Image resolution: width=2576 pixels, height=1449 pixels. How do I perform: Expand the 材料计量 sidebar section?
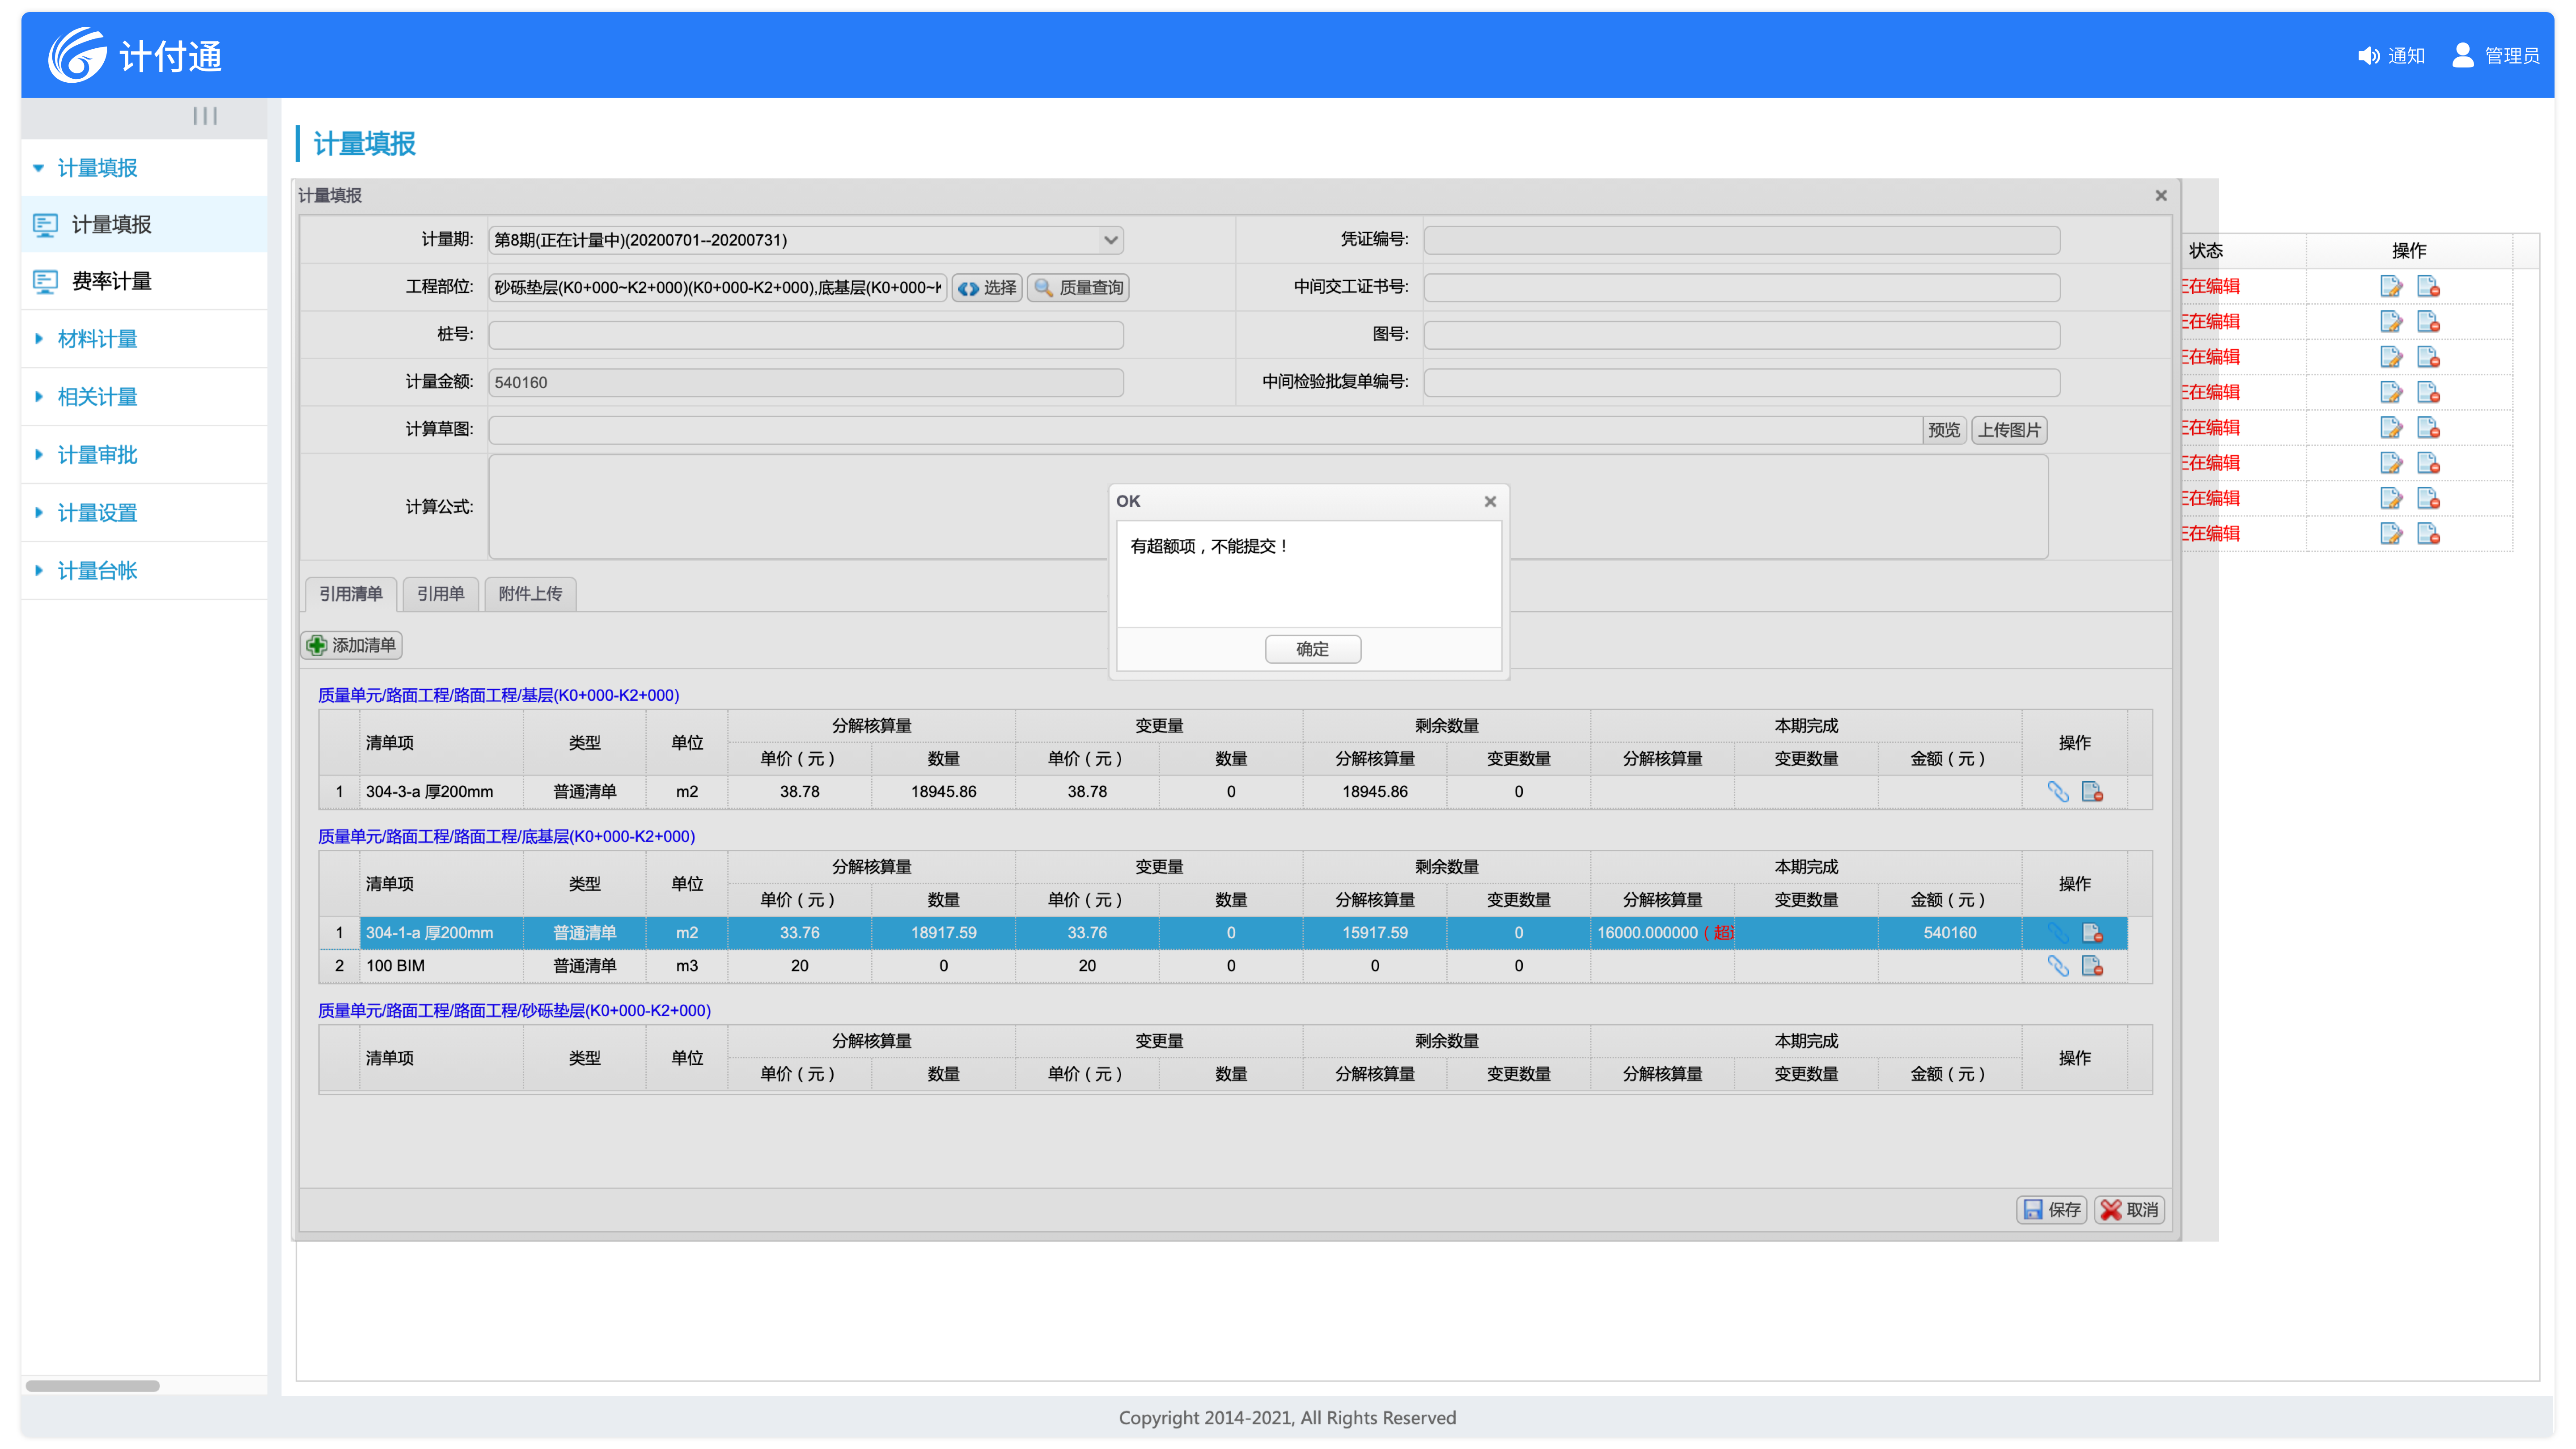coord(97,339)
